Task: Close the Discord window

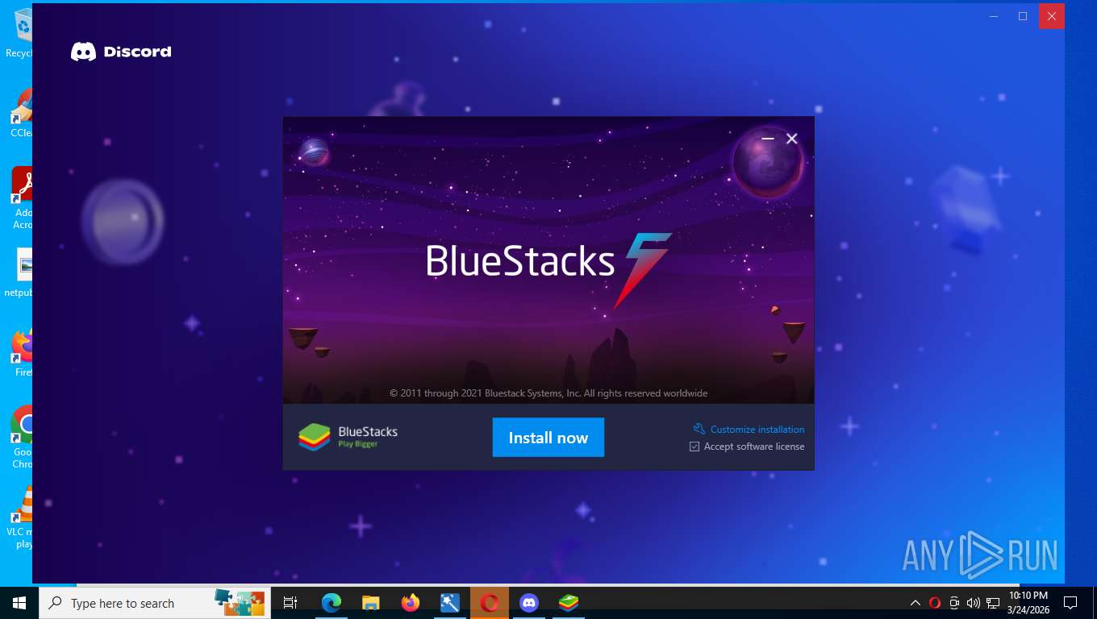Action: pyautogui.click(x=1052, y=16)
